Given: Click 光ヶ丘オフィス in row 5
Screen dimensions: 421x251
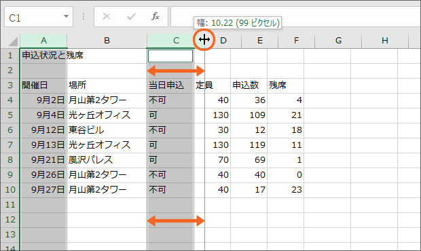Looking at the screenshot, I should (x=107, y=115).
